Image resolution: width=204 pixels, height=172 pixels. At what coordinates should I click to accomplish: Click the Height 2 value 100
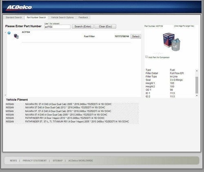pos(172,87)
